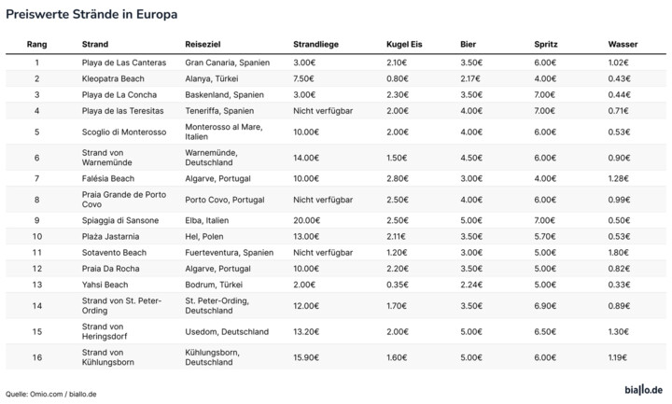Click the title Preiswerte Strände in Europa
Screen dimensions: 672x404
coord(92,16)
